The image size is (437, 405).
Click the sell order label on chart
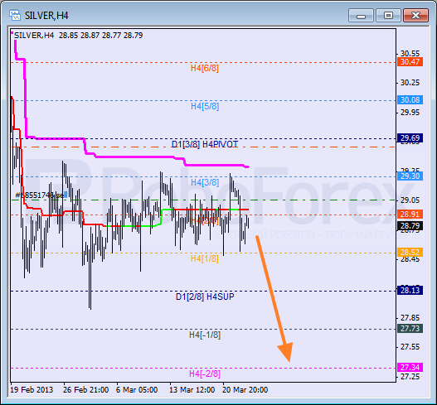click(x=41, y=195)
